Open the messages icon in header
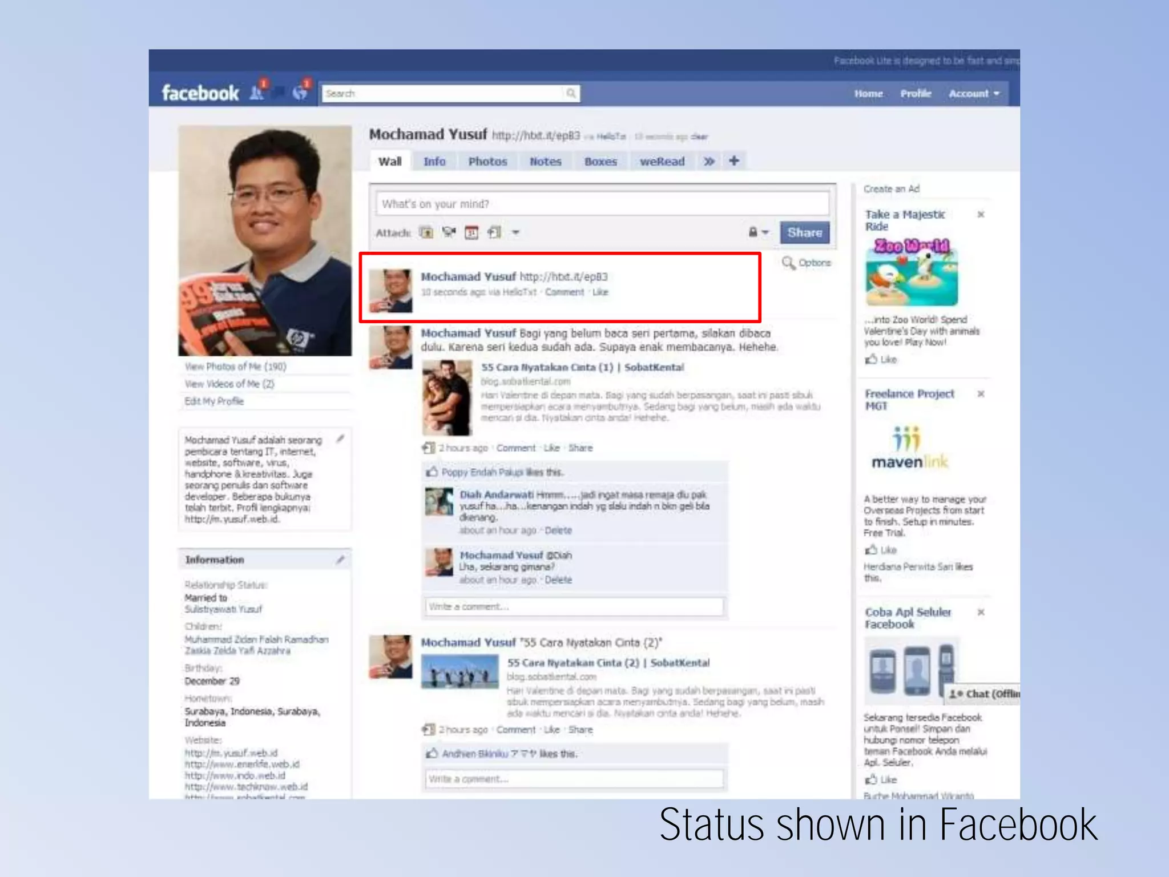 [x=279, y=92]
